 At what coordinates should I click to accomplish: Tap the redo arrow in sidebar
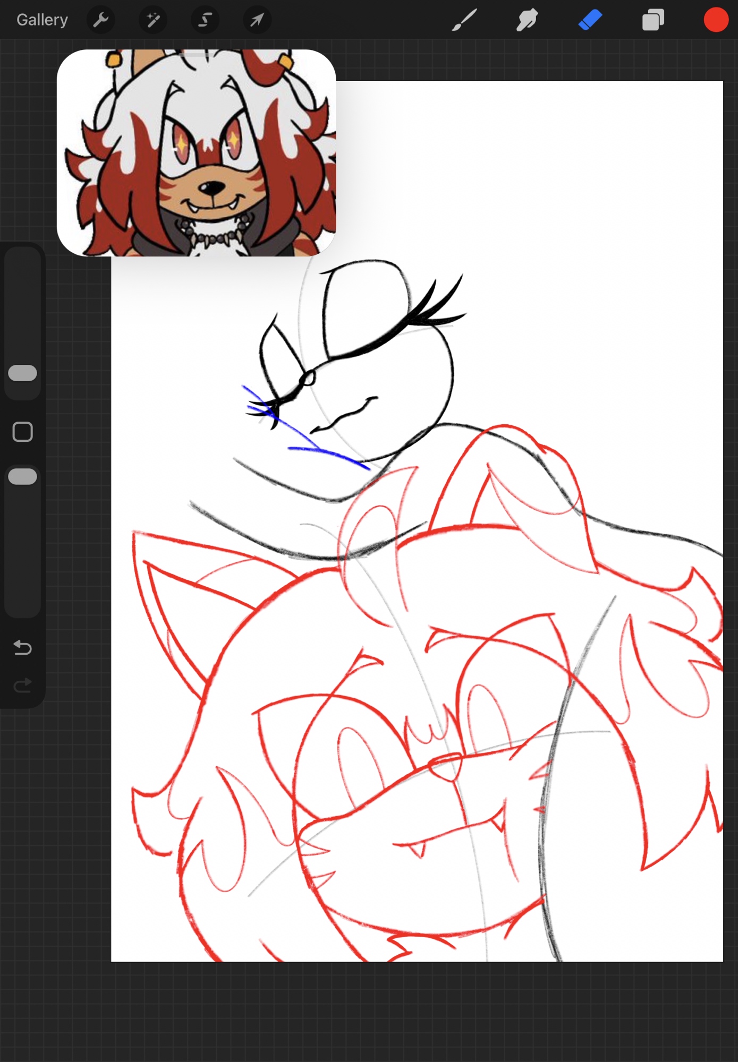pos(22,686)
